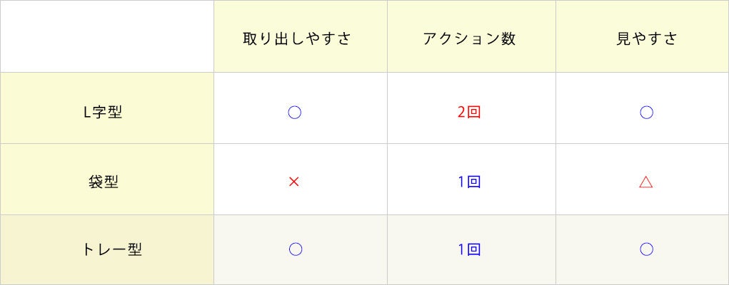729x285 pixels.
Task: Click the 1回 value for トレー型
Action: [469, 249]
